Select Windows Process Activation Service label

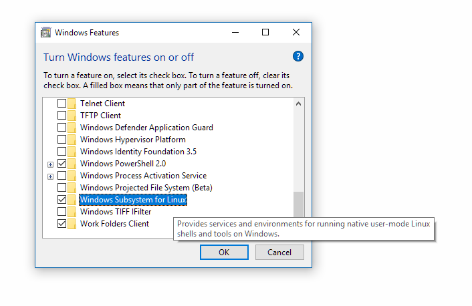click(x=143, y=176)
